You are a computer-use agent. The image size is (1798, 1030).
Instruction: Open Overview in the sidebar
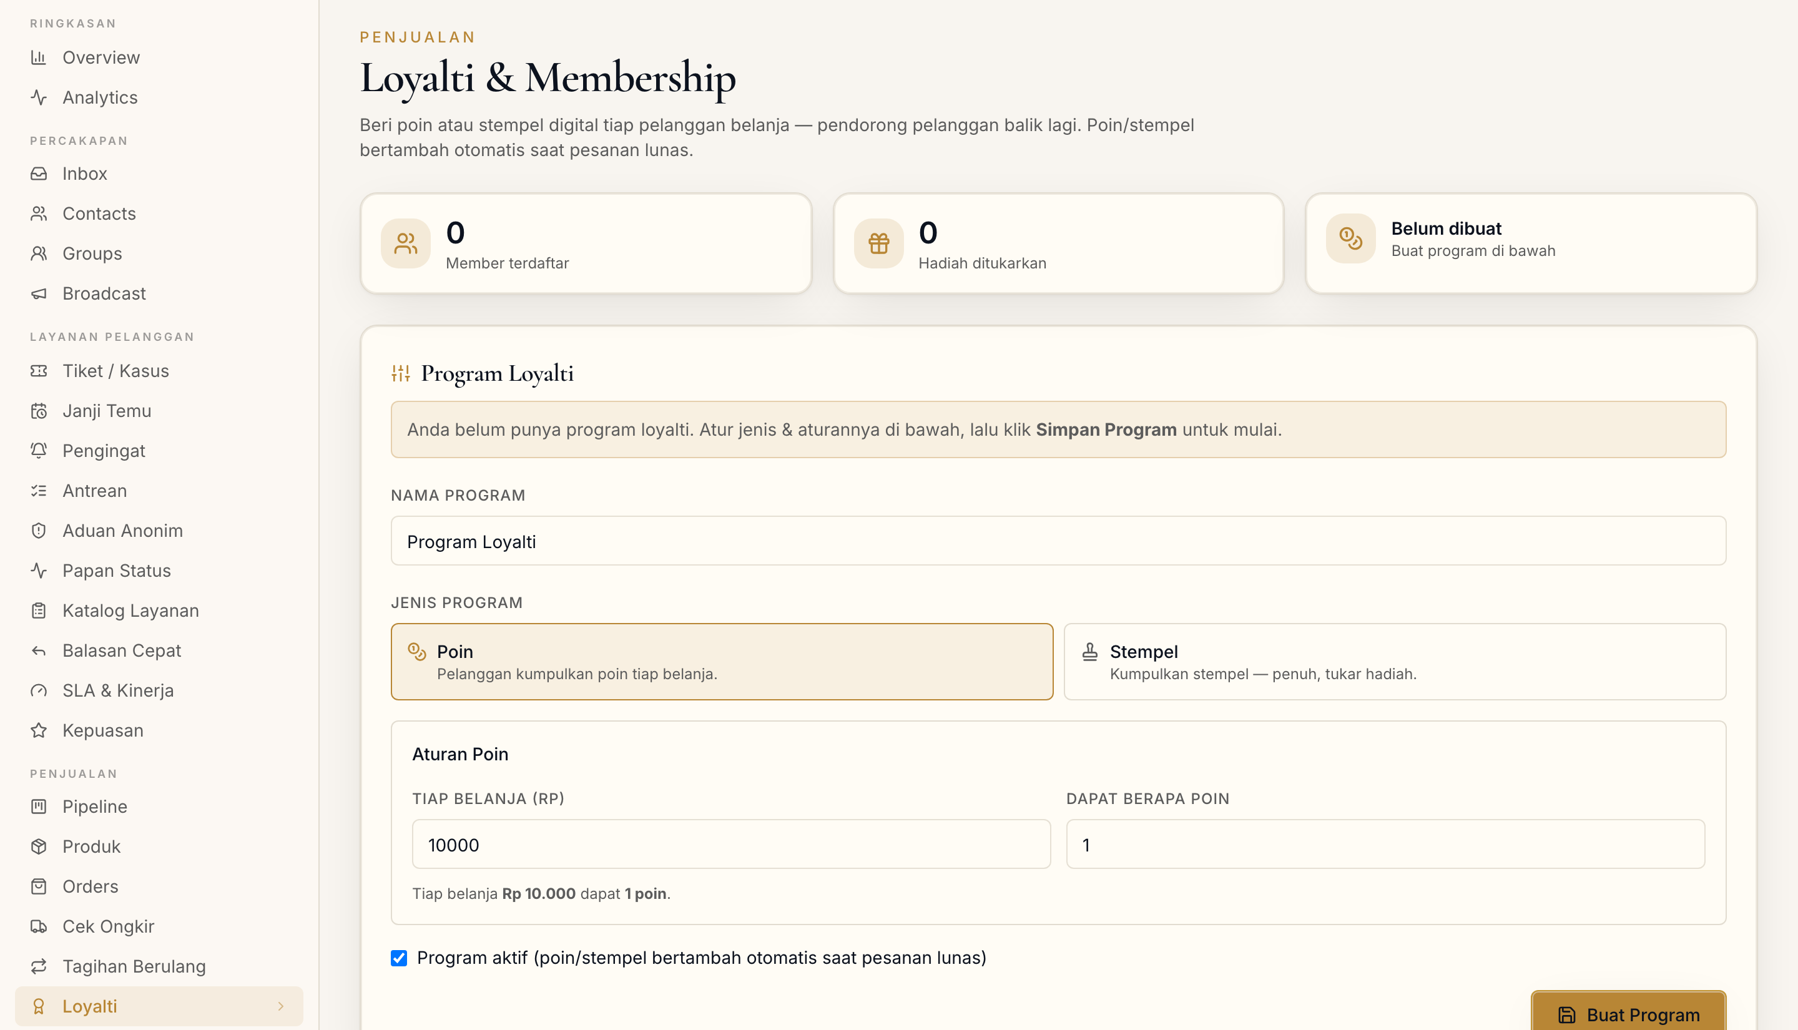coord(159,57)
